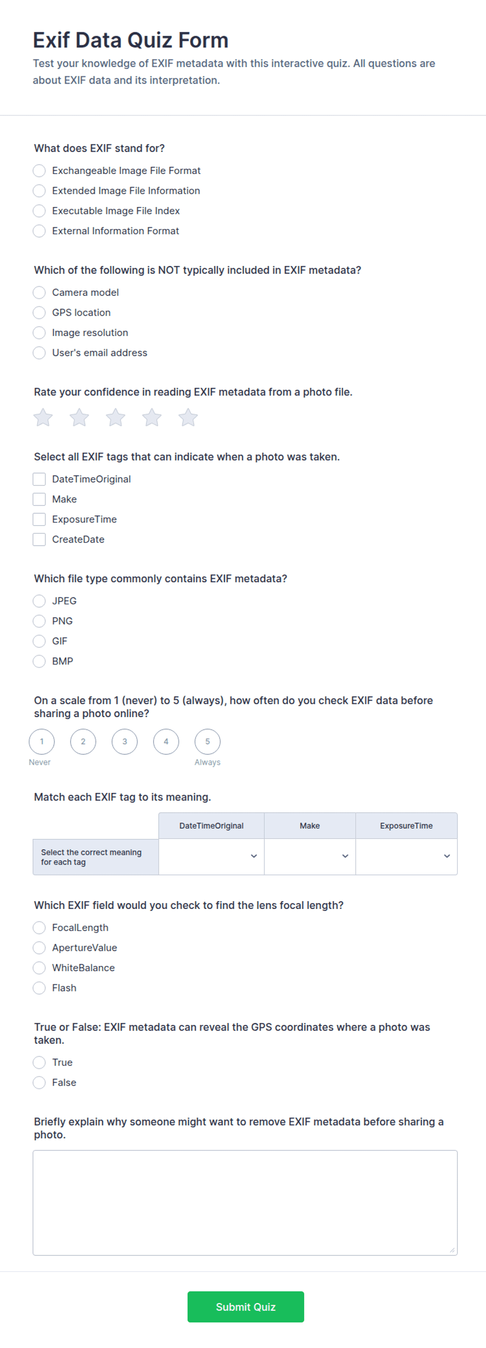This screenshot has width=486, height=1348.
Task: Rate confidence with the first star
Action: [x=43, y=418]
